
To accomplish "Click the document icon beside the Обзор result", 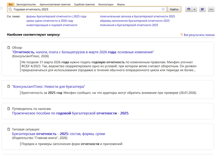I will (x=9, y=47).
